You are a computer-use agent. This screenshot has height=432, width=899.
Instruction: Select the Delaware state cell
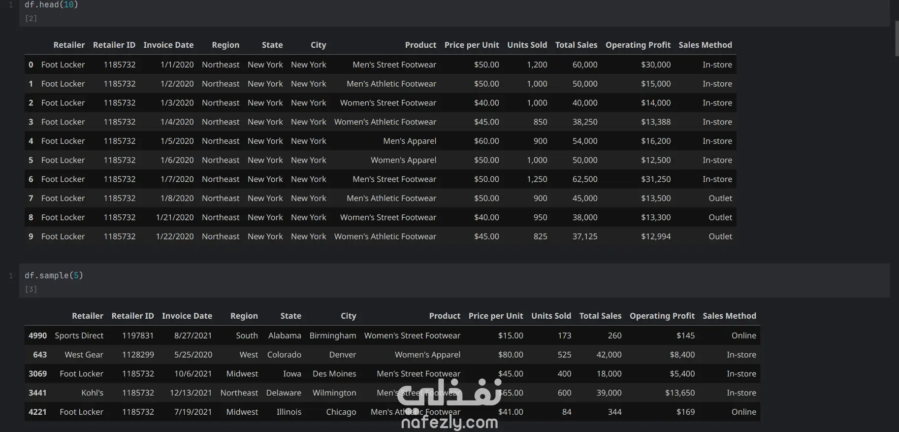284,393
